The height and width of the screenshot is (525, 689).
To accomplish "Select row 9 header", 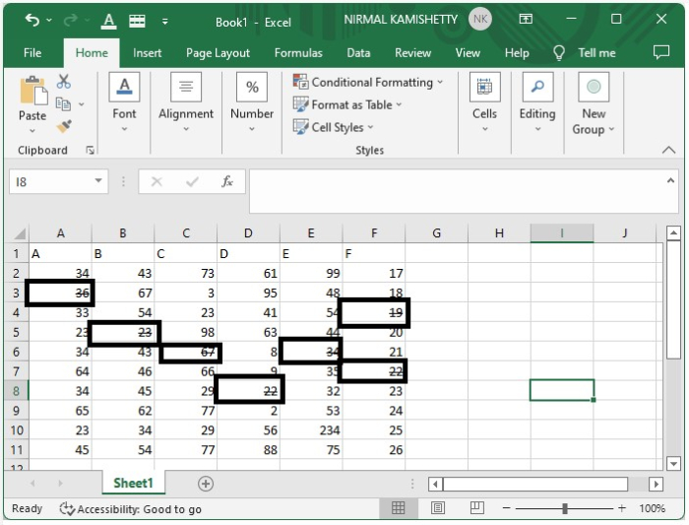I will [x=17, y=411].
